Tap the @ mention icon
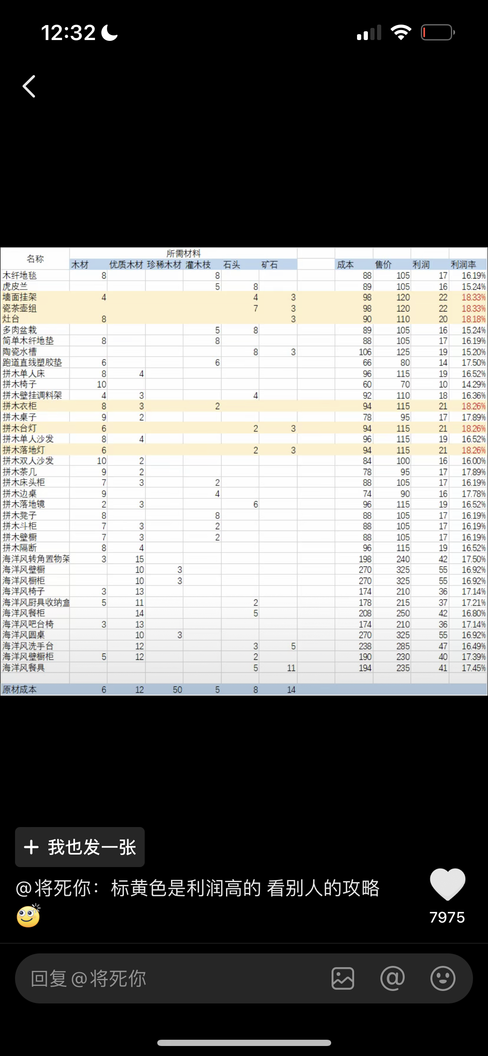 (392, 978)
